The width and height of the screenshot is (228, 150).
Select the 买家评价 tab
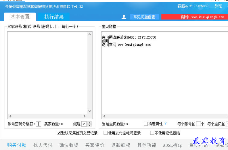pyautogui.click(x=95, y=145)
